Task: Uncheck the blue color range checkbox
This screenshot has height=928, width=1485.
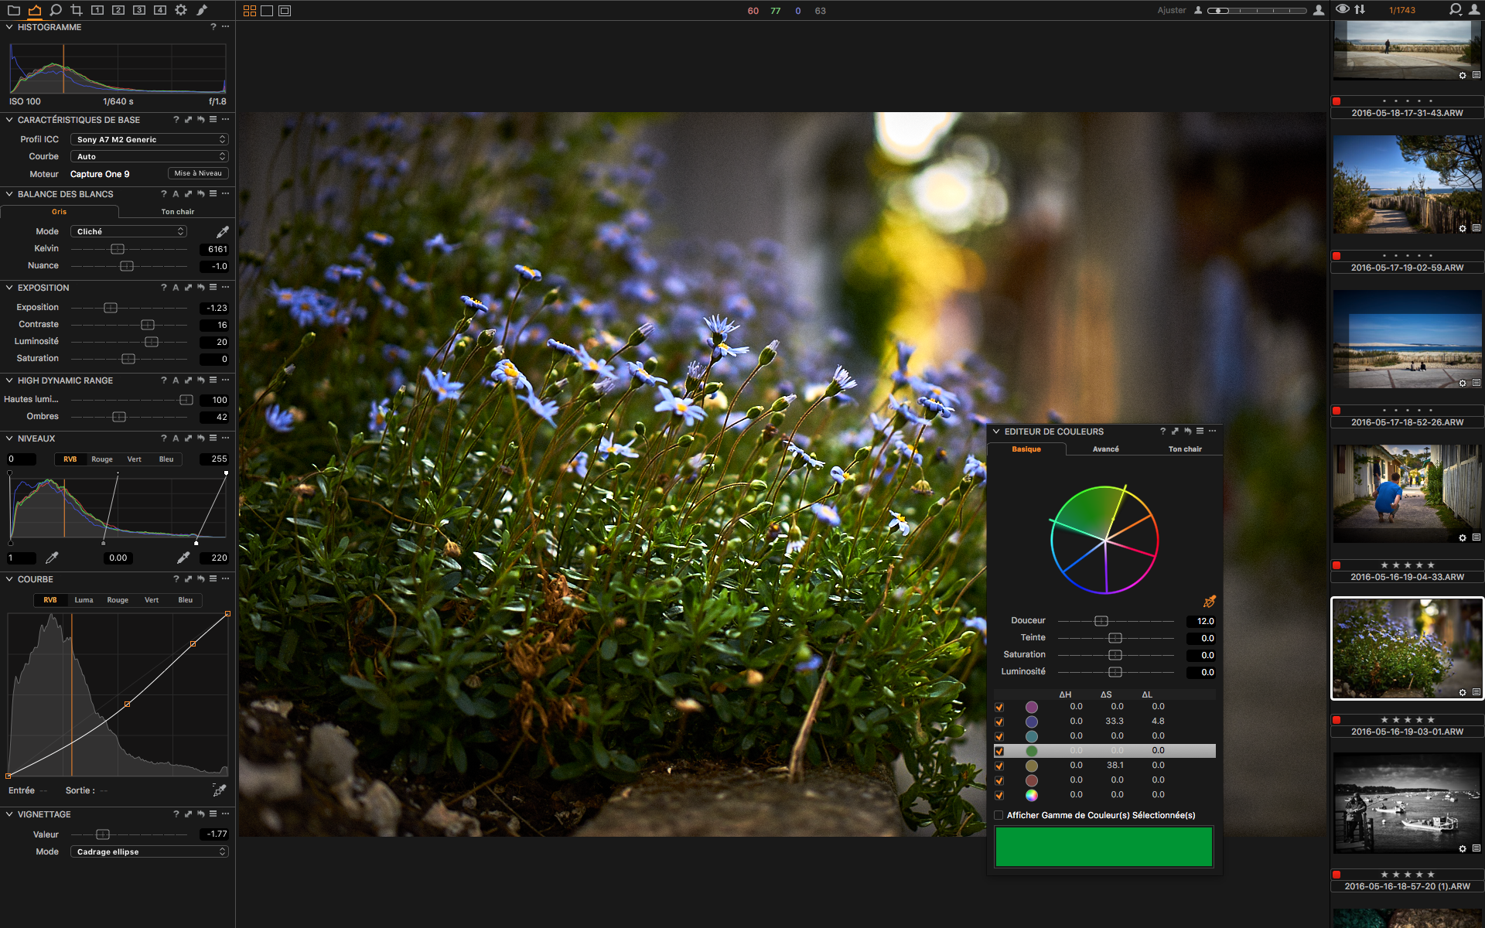Action: tap(999, 722)
